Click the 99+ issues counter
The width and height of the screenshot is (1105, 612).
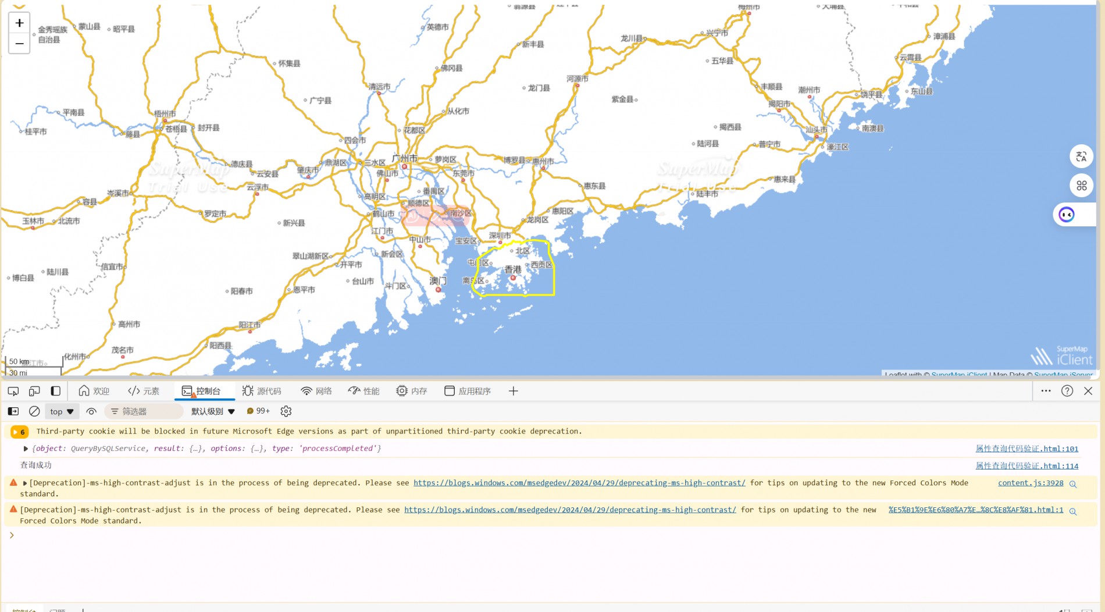[258, 411]
